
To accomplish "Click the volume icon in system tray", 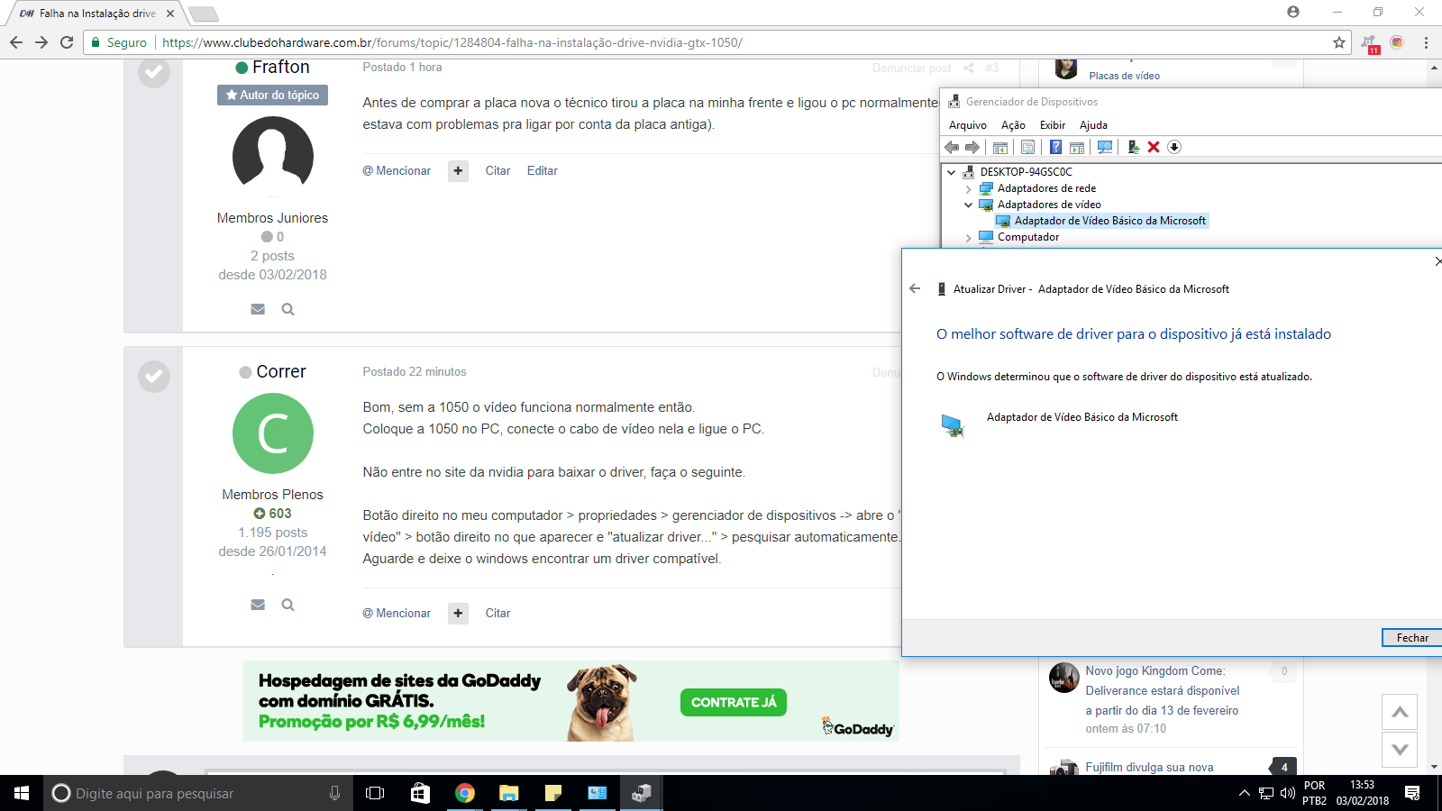I will pos(1288,793).
